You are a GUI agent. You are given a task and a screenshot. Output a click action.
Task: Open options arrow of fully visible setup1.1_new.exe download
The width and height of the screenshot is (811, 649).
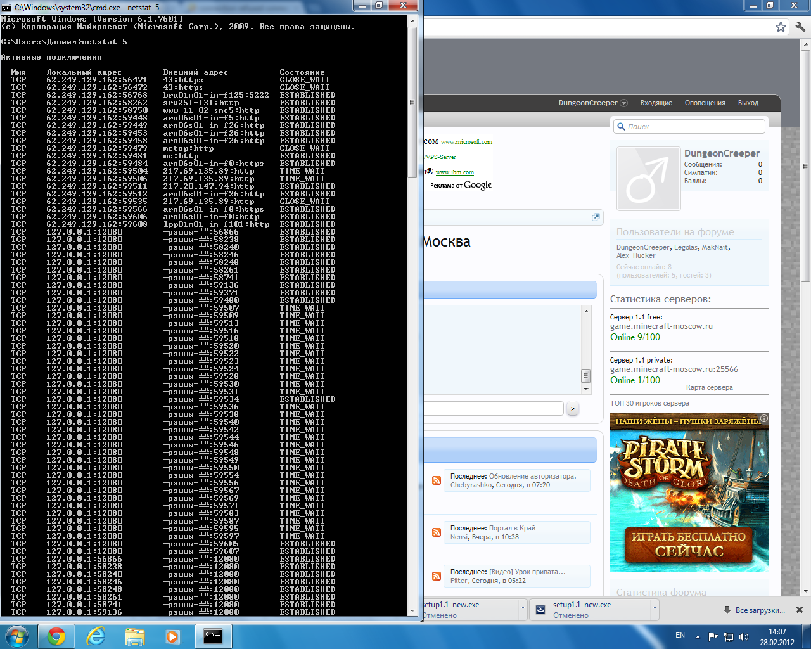[x=655, y=607]
